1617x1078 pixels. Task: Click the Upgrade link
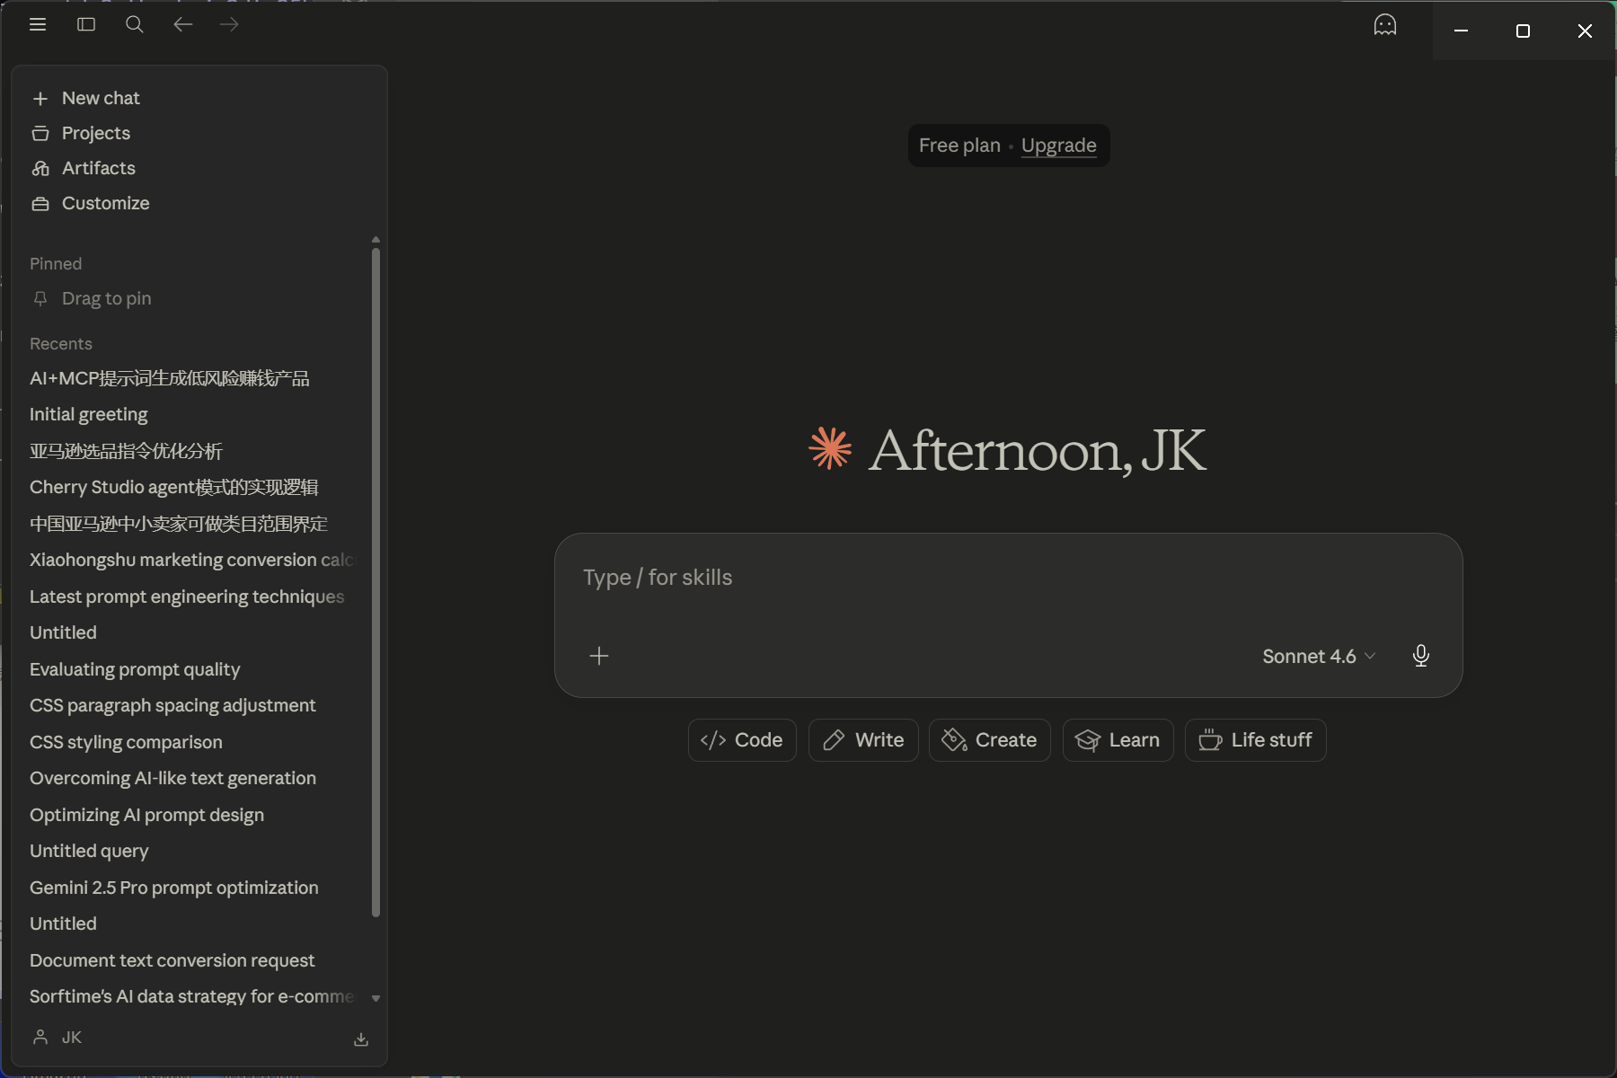pyautogui.click(x=1058, y=146)
